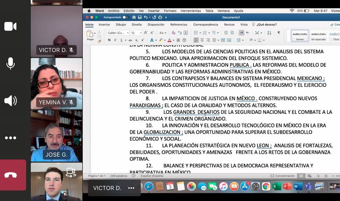The width and height of the screenshot is (340, 201).
Task: Open the Referencias ribbon tab
Action: coord(179,25)
